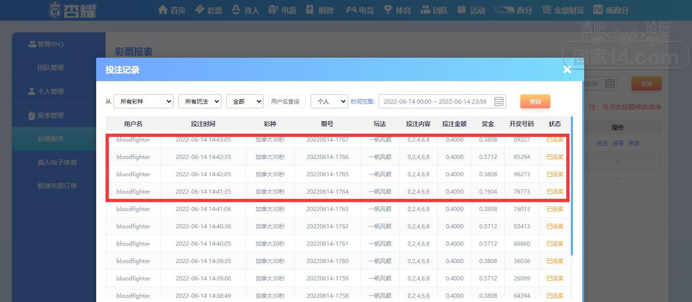Click the orange 查询 button in dialog
Screen dimensions: 692x302
[x=535, y=101]
